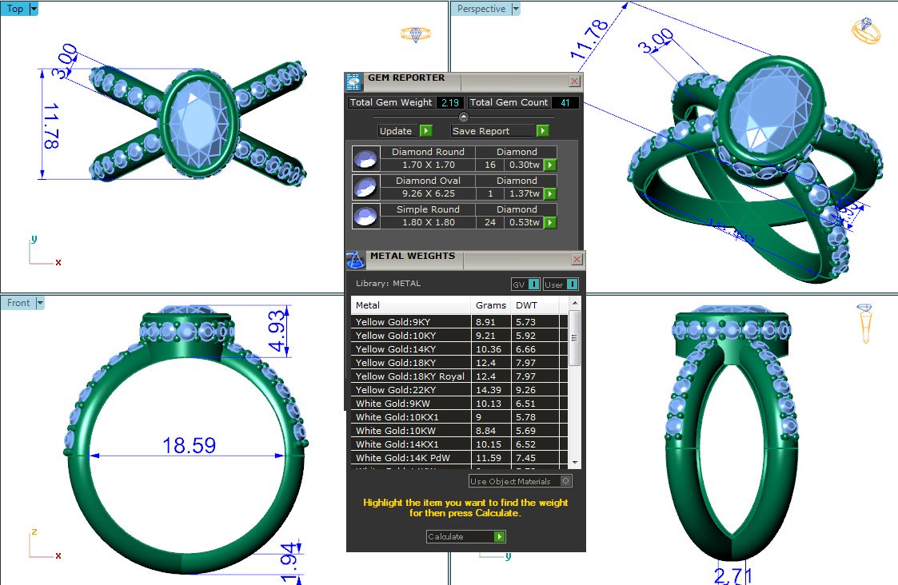Select the Yellow Gold:18KY row
The height and width of the screenshot is (585, 898).
pos(411,363)
